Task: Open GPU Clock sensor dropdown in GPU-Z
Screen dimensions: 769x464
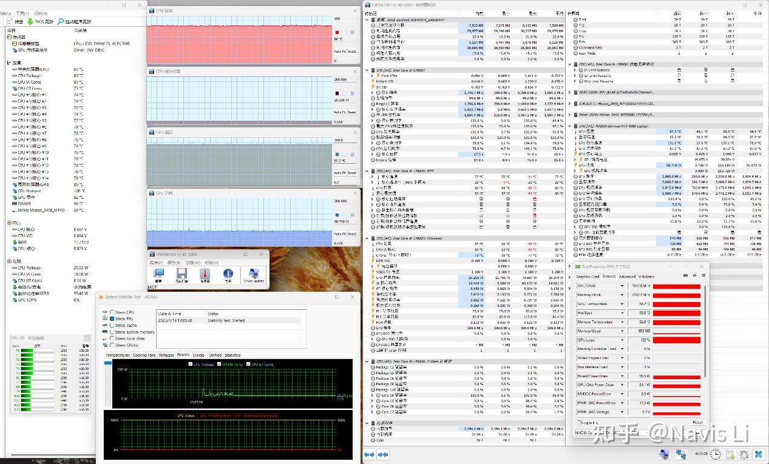Action: pos(622,286)
